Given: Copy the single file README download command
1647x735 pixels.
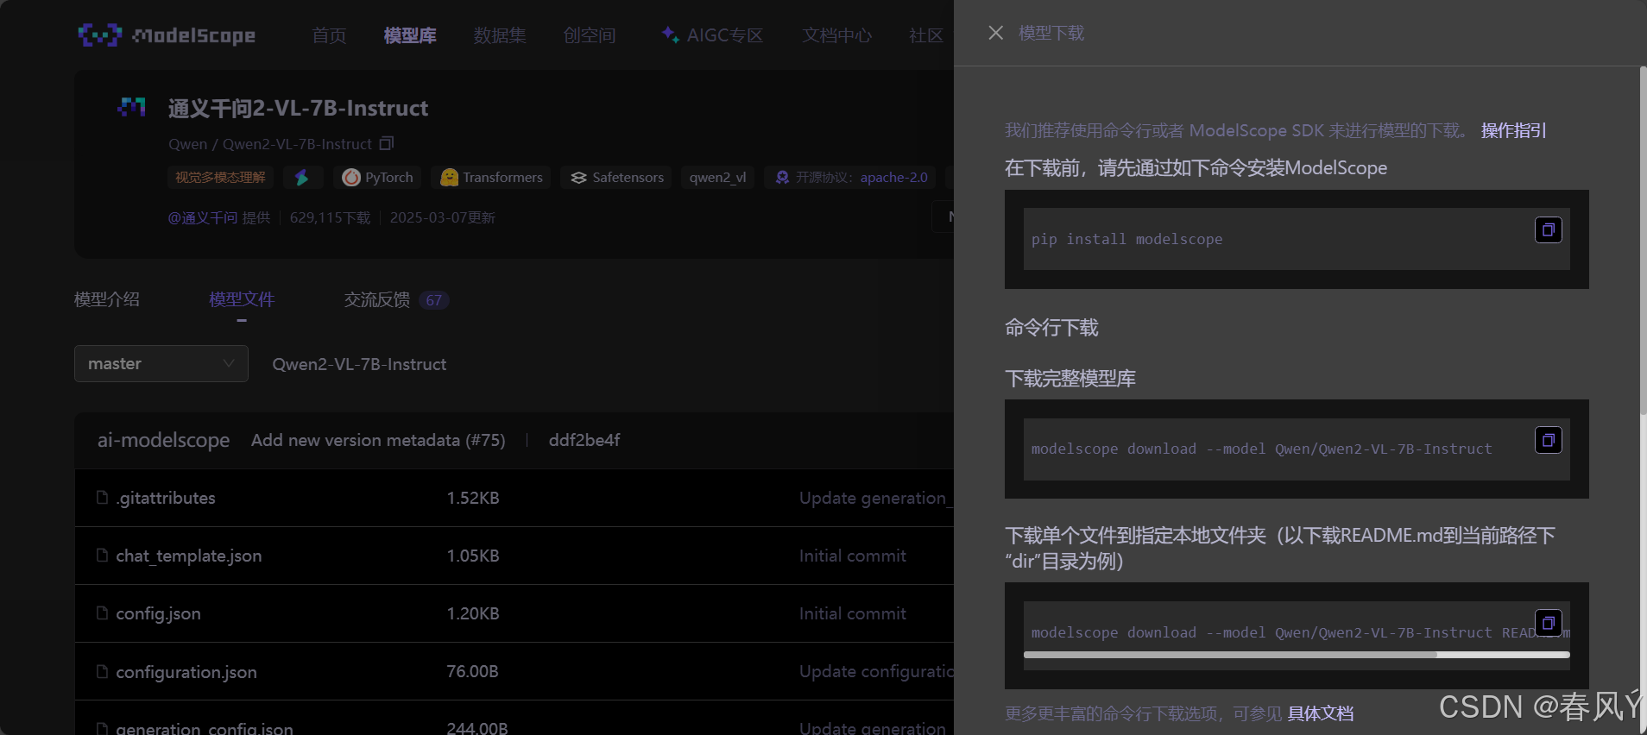Looking at the screenshot, I should (x=1548, y=623).
